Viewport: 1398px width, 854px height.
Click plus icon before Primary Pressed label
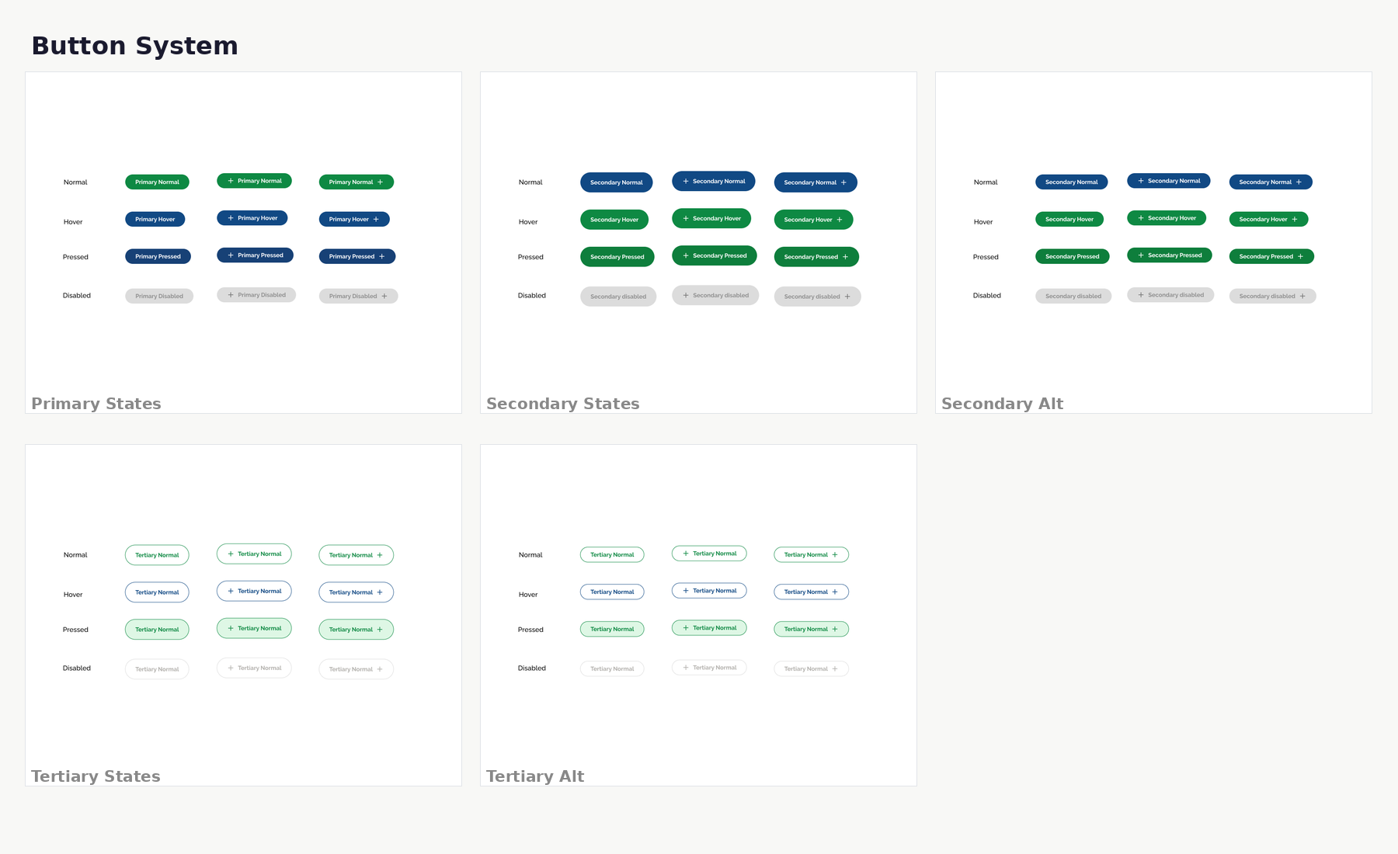coord(231,255)
